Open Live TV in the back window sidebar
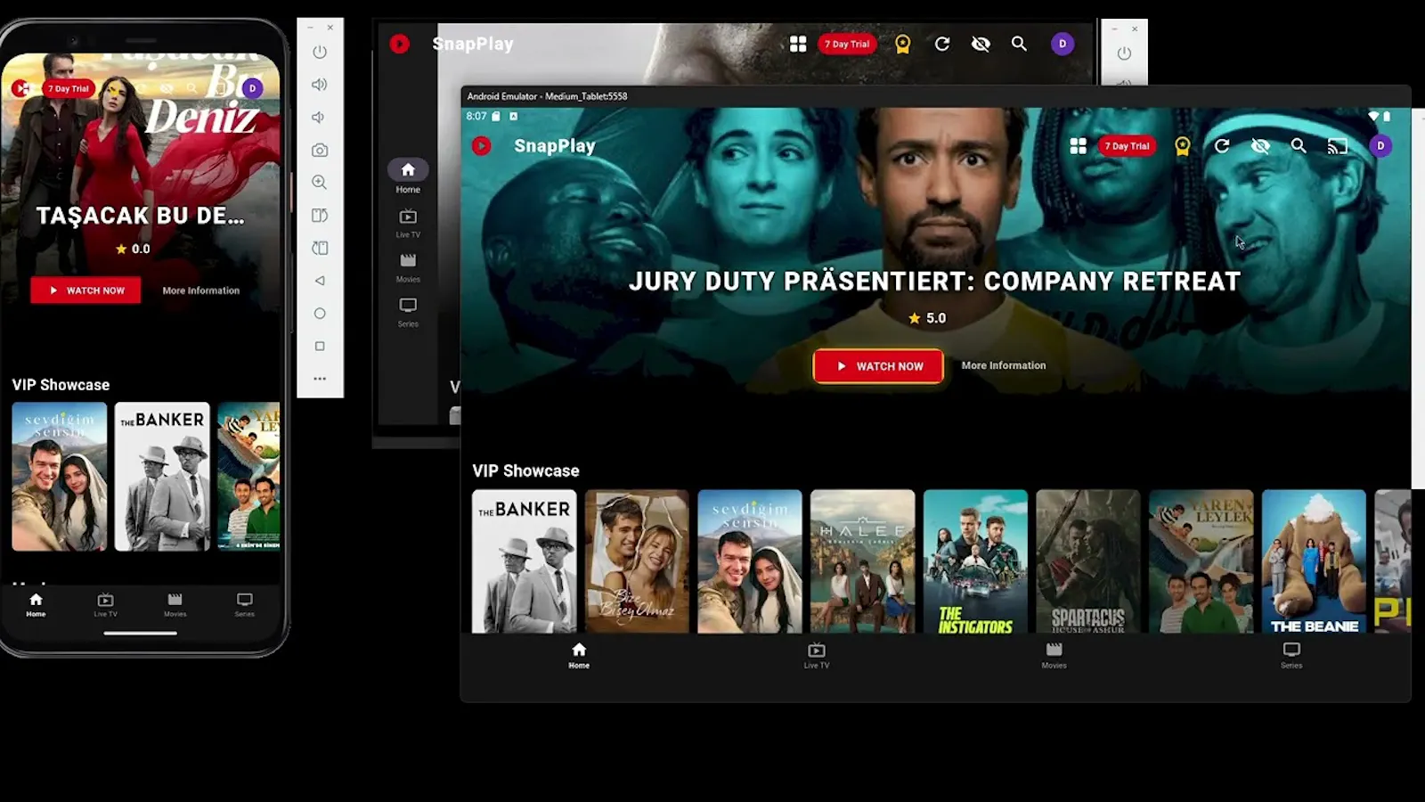The image size is (1425, 802). pyautogui.click(x=408, y=223)
